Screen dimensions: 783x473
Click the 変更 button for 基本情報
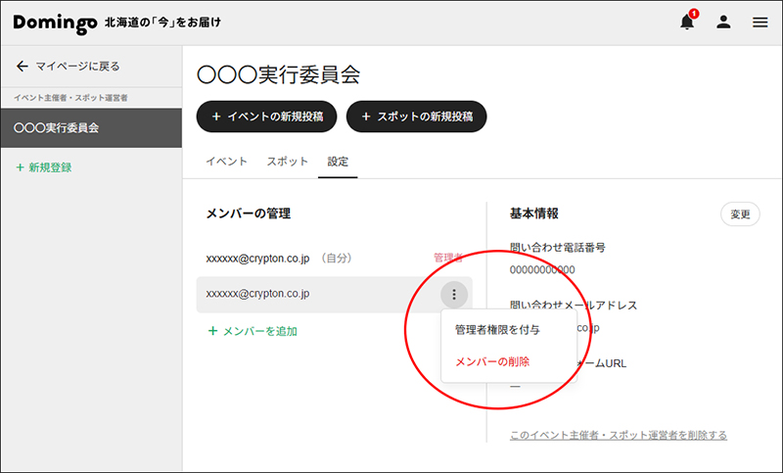pos(740,214)
